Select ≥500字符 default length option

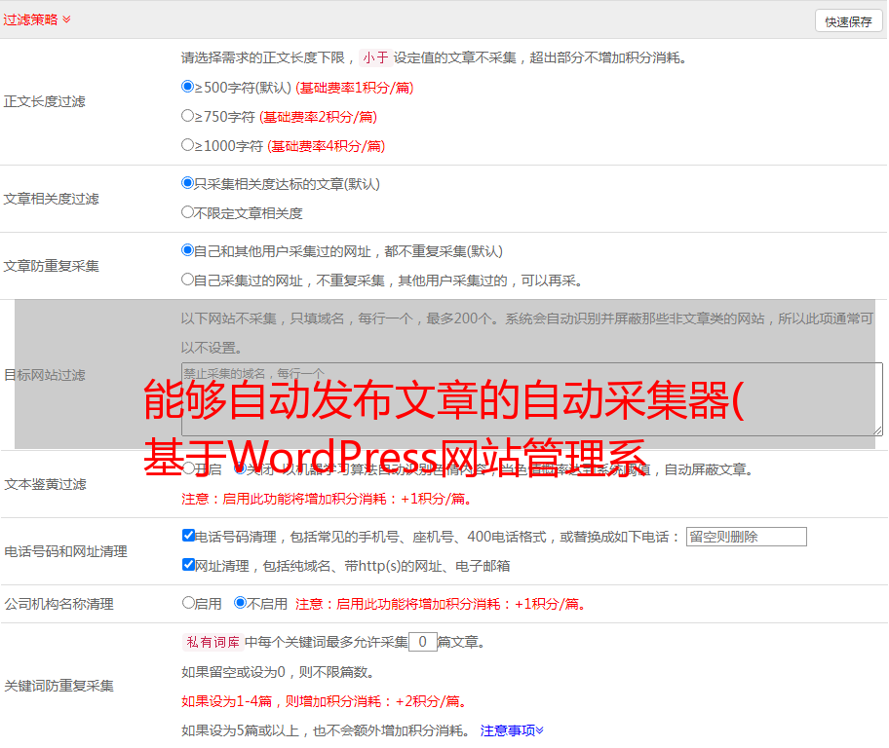188,87
